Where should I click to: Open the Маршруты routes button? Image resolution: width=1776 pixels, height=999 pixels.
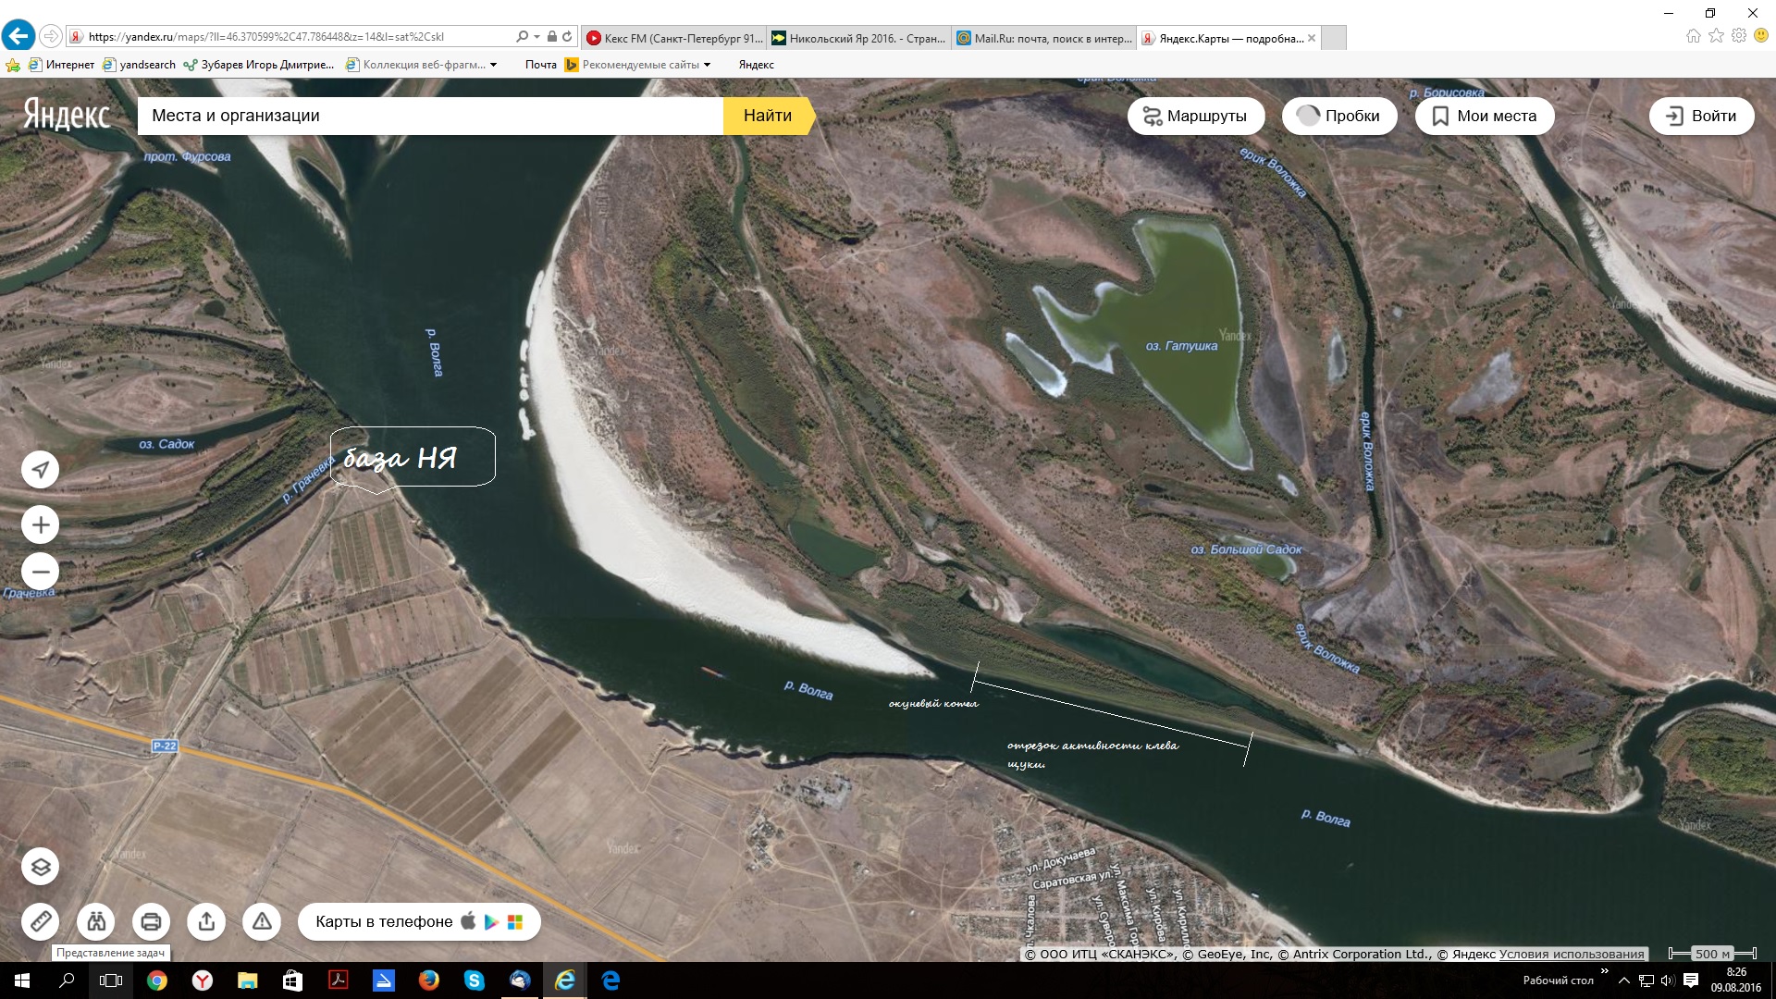click(1195, 117)
